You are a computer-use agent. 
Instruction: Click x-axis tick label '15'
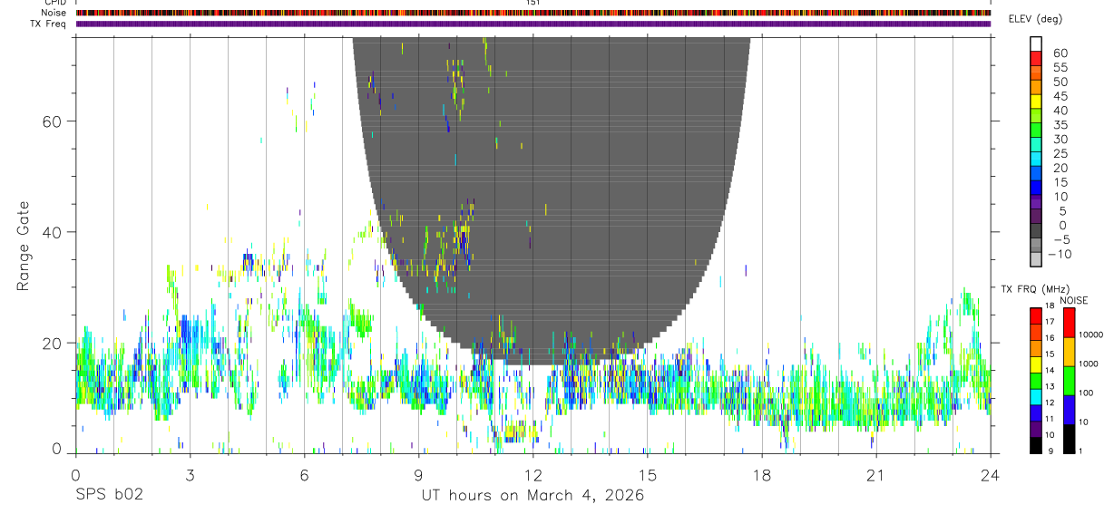tap(647, 475)
